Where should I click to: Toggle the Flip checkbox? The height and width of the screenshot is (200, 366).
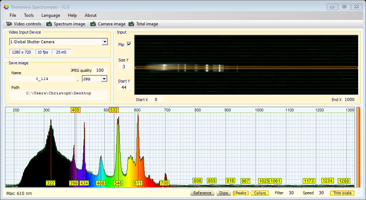pyautogui.click(x=129, y=44)
